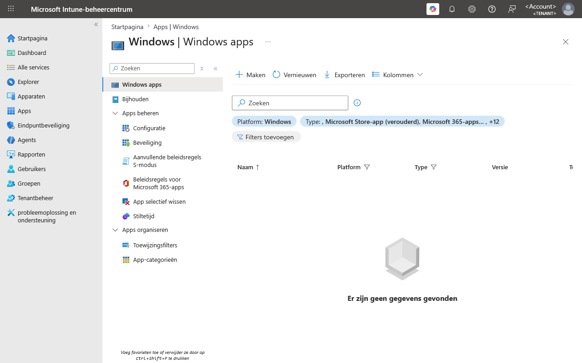
Task: Click Filters toevoegen
Action: (x=266, y=137)
